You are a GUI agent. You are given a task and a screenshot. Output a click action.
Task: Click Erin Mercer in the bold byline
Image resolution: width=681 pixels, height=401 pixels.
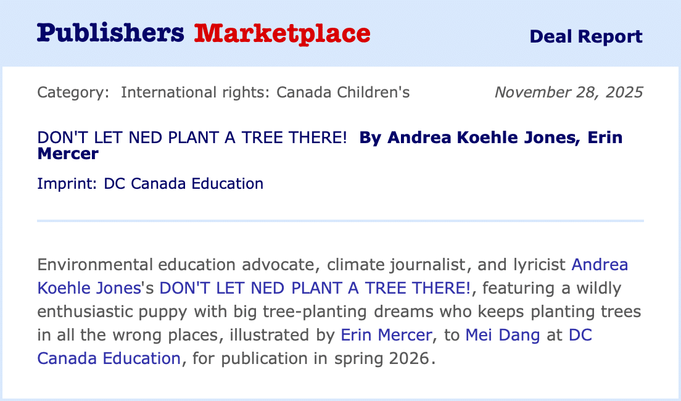click(x=68, y=152)
